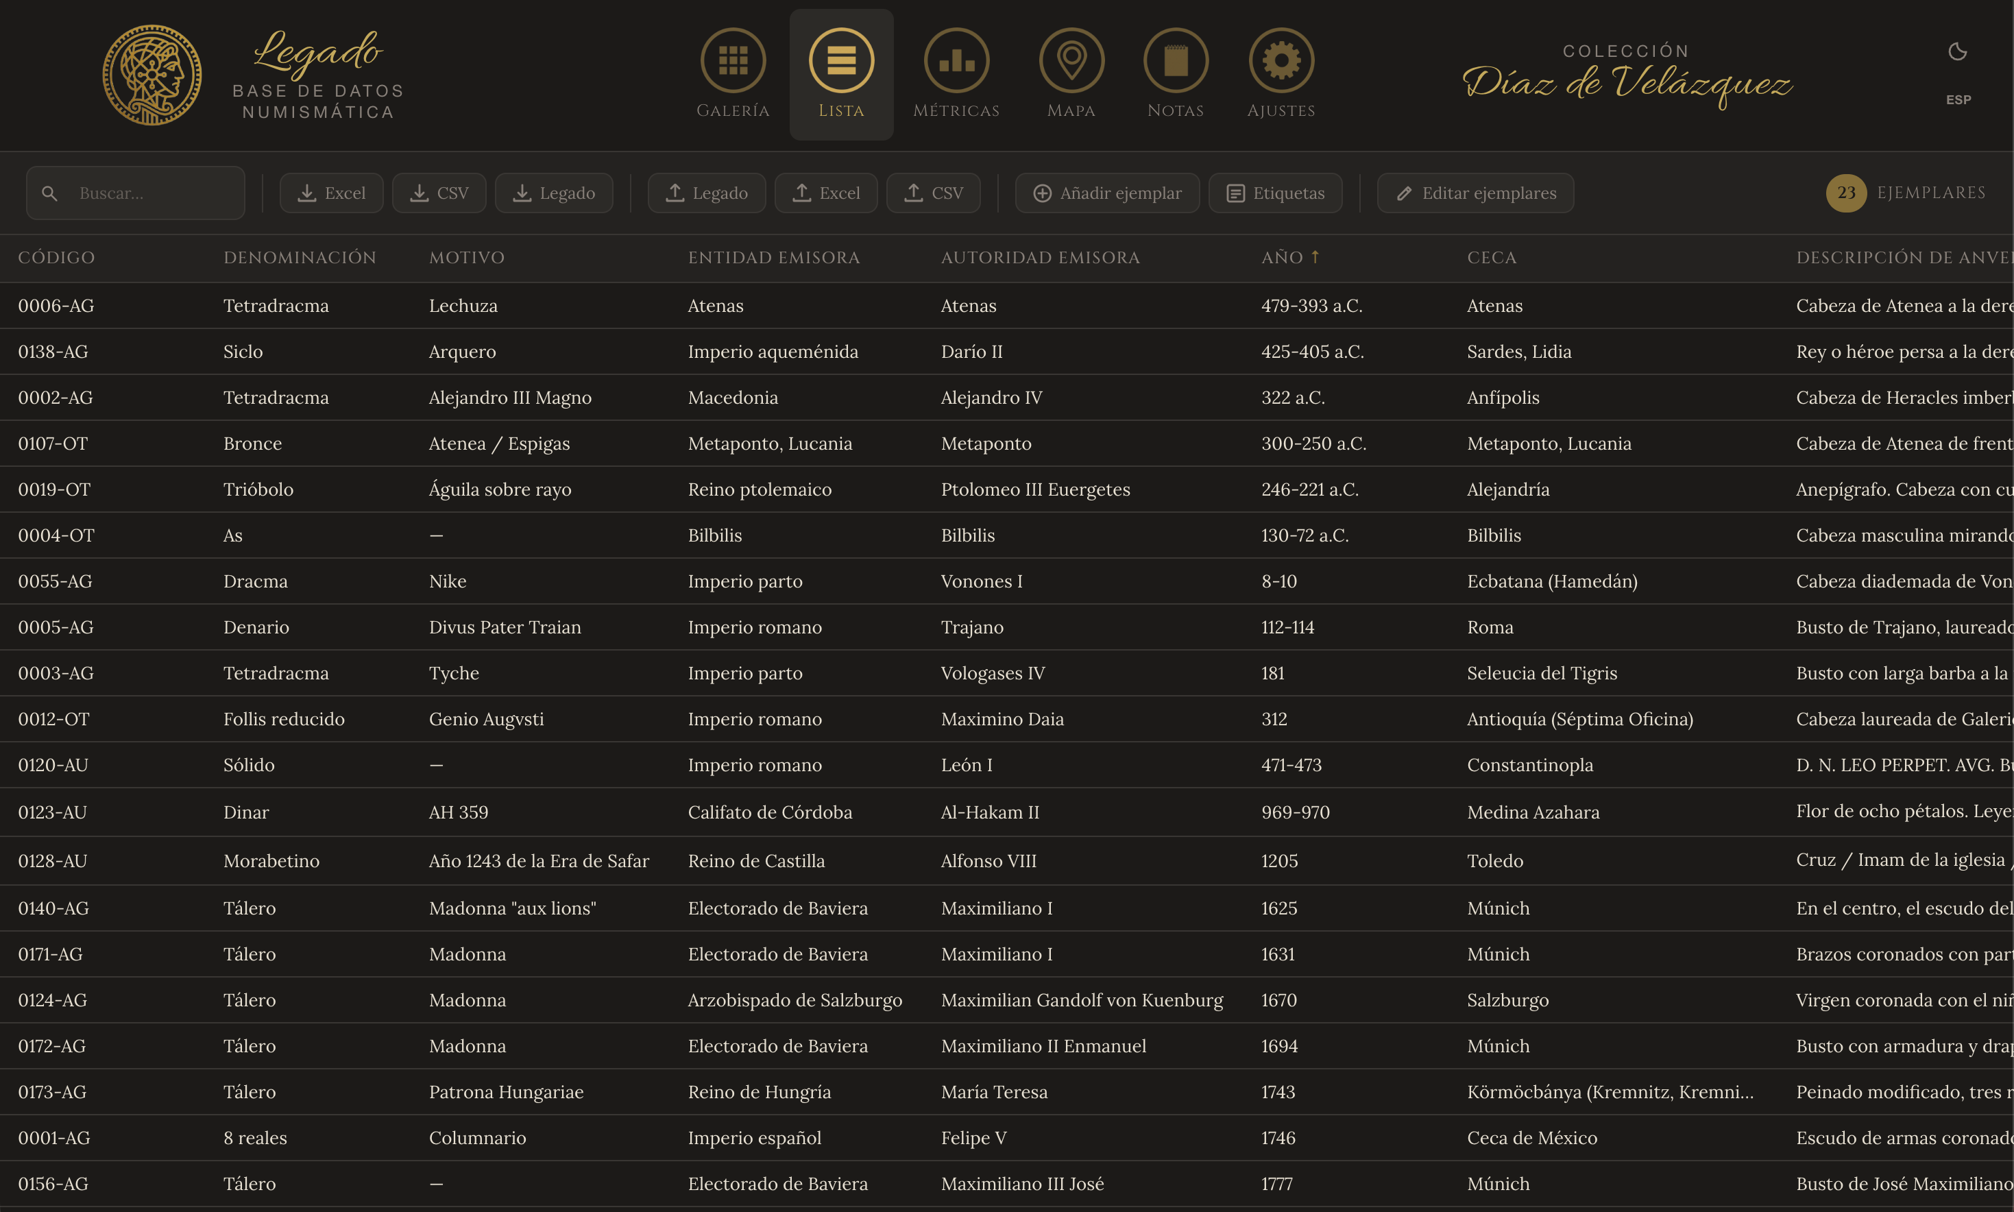Toggle dark mode with the moon icon
The width and height of the screenshot is (2014, 1212).
(1958, 51)
